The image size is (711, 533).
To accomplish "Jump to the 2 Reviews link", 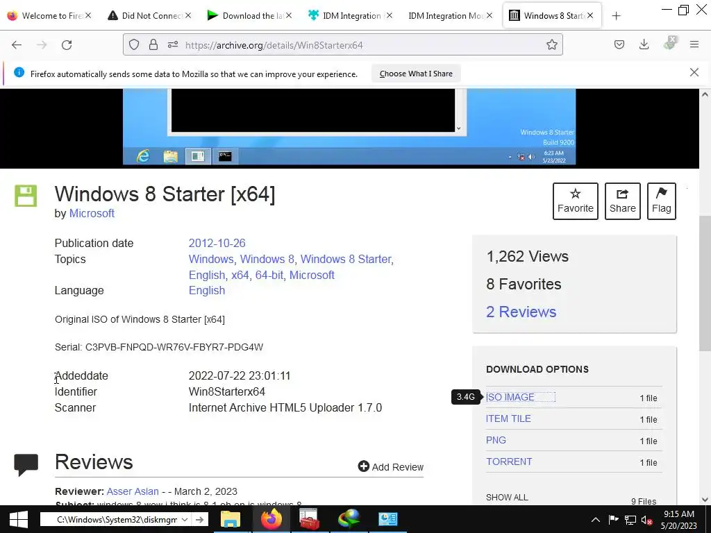I will click(521, 312).
